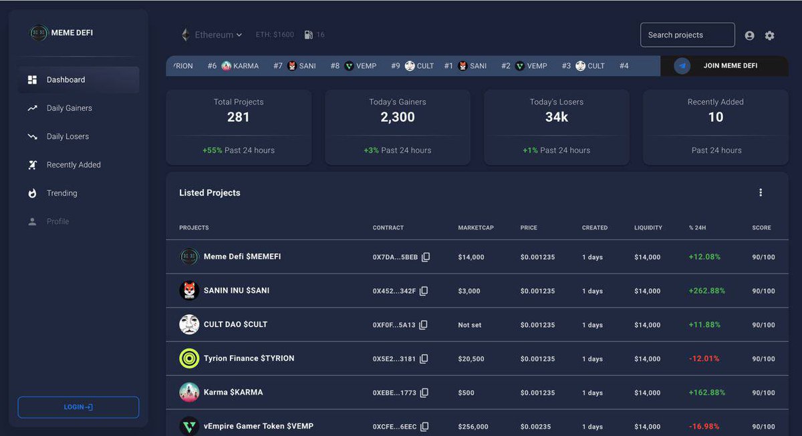Click the JOIN MEME DEFI button
Image resolution: width=802 pixels, height=436 pixels.
[x=724, y=66]
